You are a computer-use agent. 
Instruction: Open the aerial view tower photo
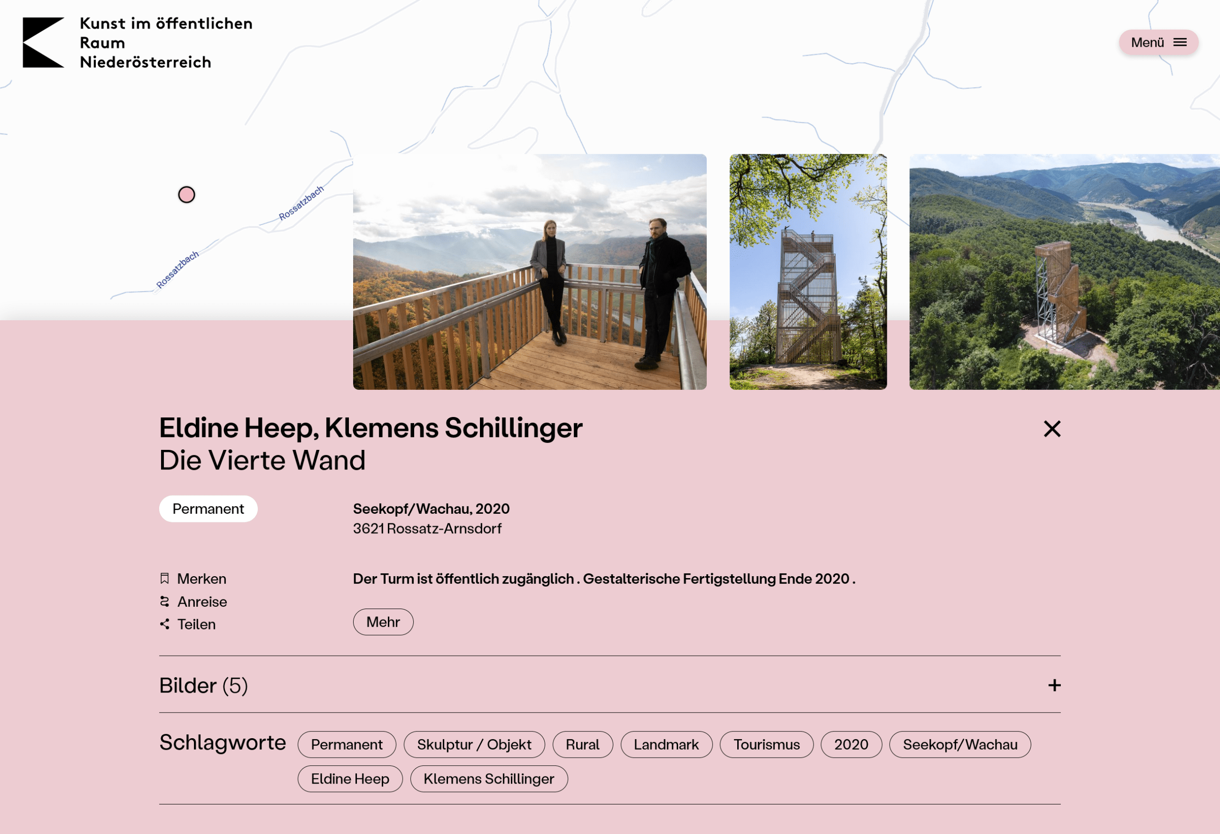tap(1064, 272)
